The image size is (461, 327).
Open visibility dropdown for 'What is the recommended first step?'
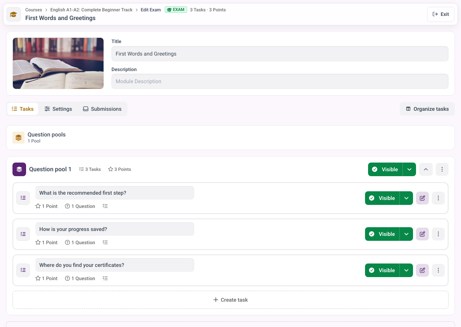point(406,198)
